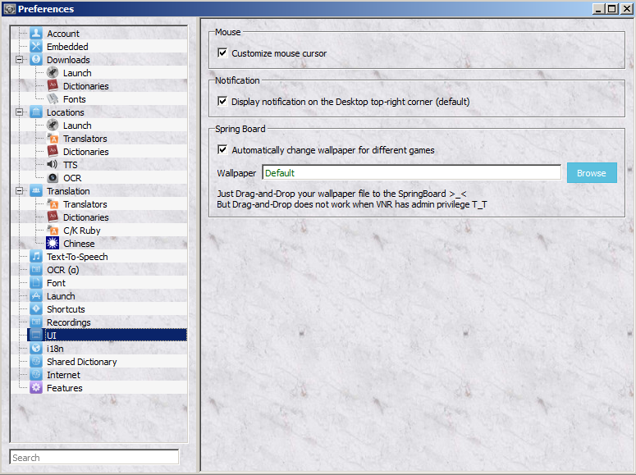The image size is (636, 475).
Task: Click the Shared Dictionary icon
Action: [x=36, y=362]
